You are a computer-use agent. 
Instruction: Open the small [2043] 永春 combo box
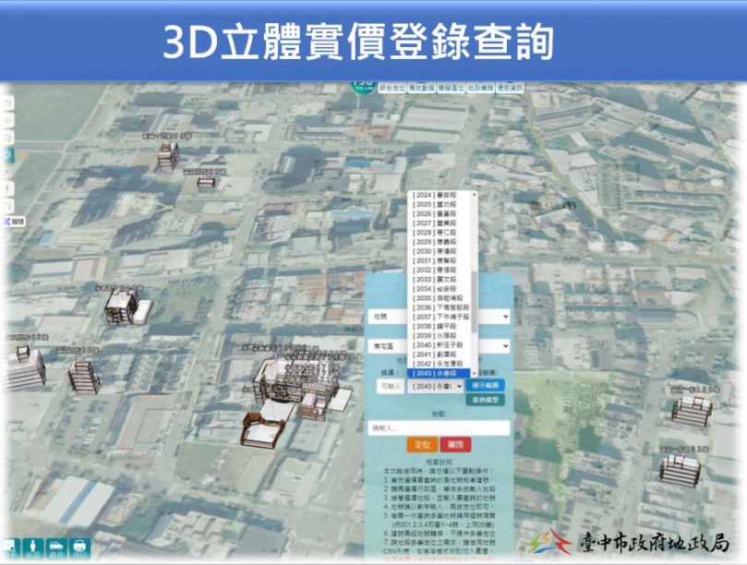click(x=434, y=385)
